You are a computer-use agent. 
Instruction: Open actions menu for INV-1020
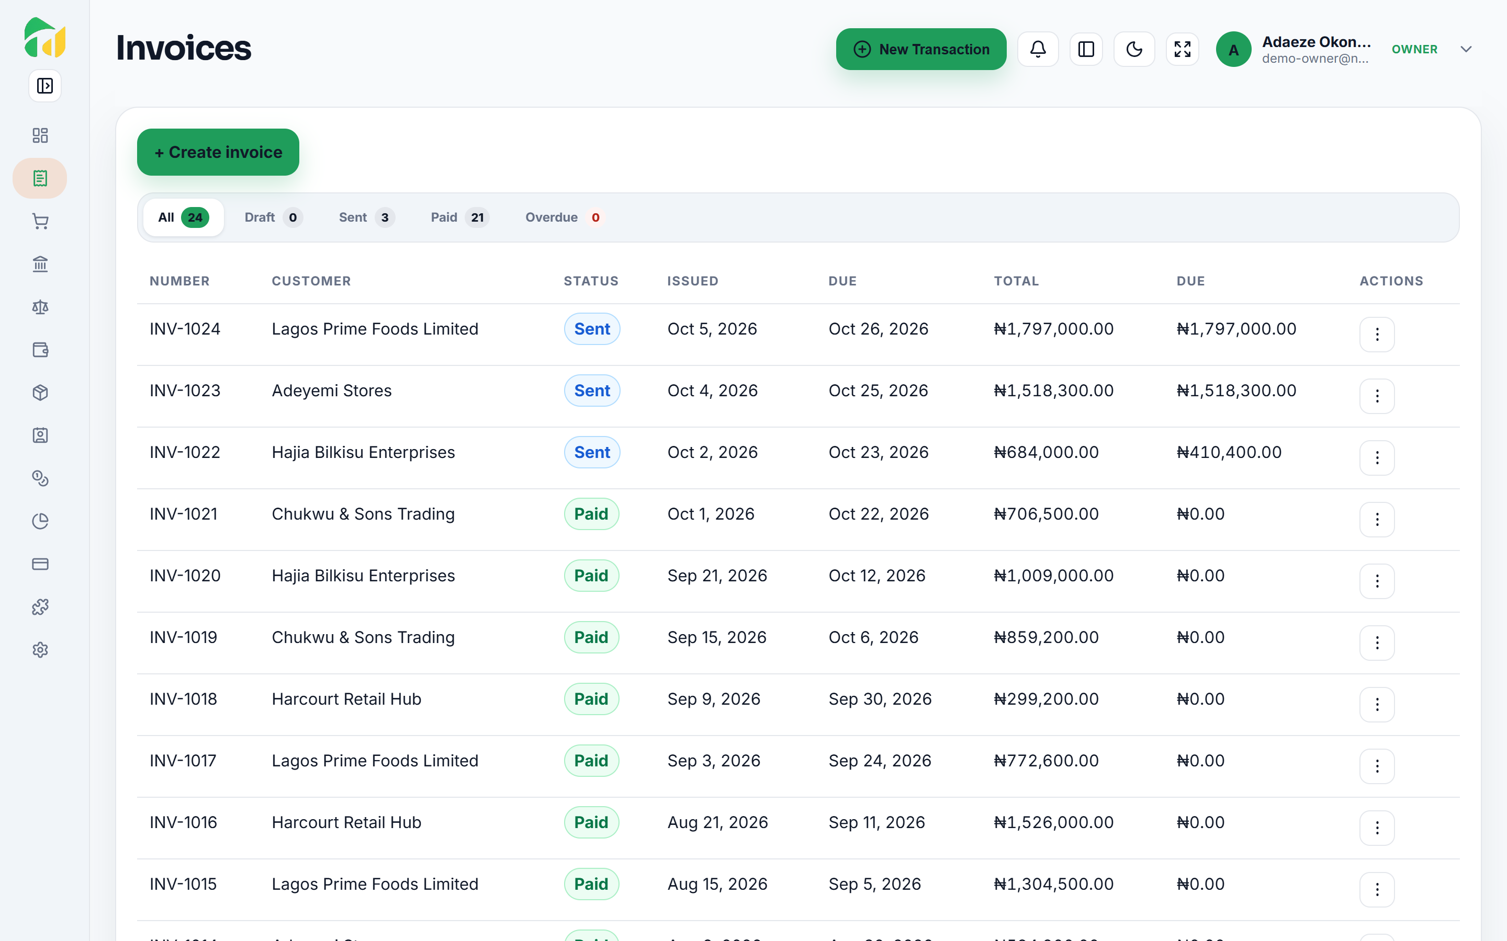[x=1377, y=581]
